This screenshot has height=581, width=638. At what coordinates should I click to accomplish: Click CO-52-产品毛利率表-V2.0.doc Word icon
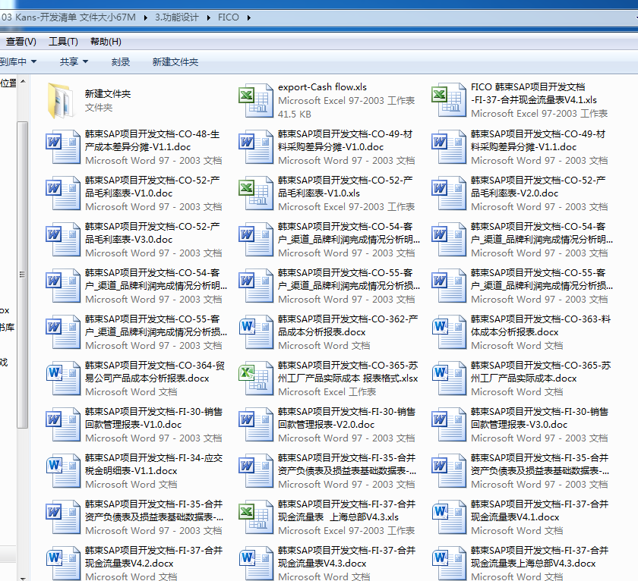pos(448,193)
